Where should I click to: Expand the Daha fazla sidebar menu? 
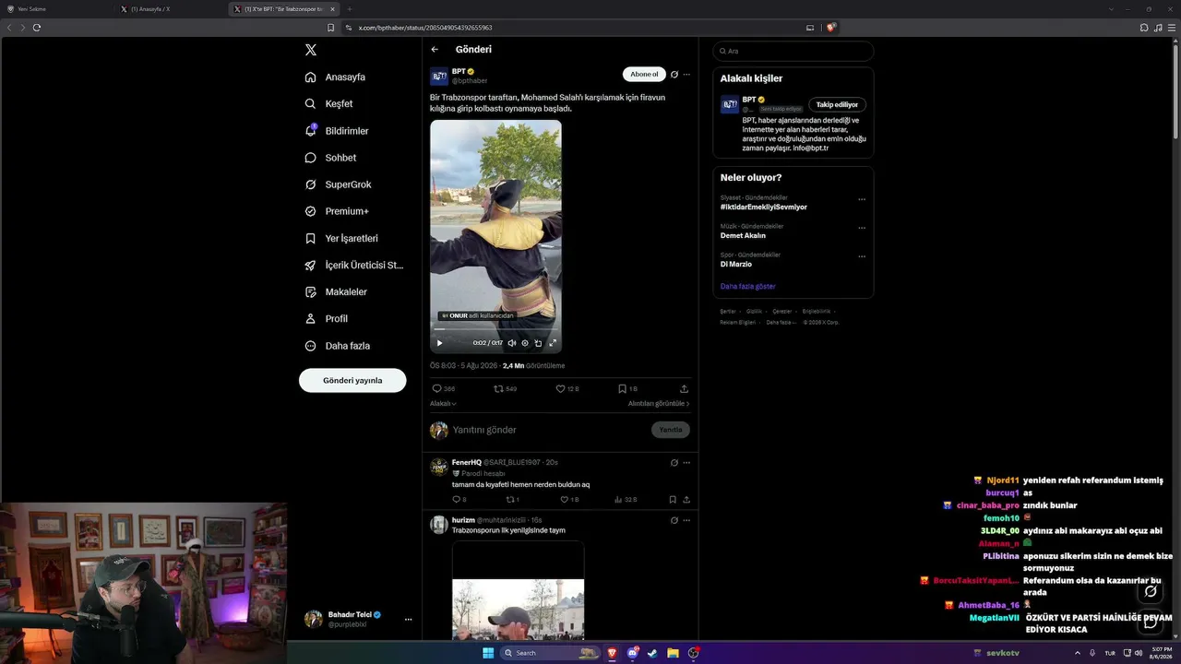[x=338, y=346]
